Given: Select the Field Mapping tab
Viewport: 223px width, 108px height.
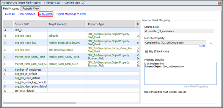Looking at the screenshot, I should 11,9.
